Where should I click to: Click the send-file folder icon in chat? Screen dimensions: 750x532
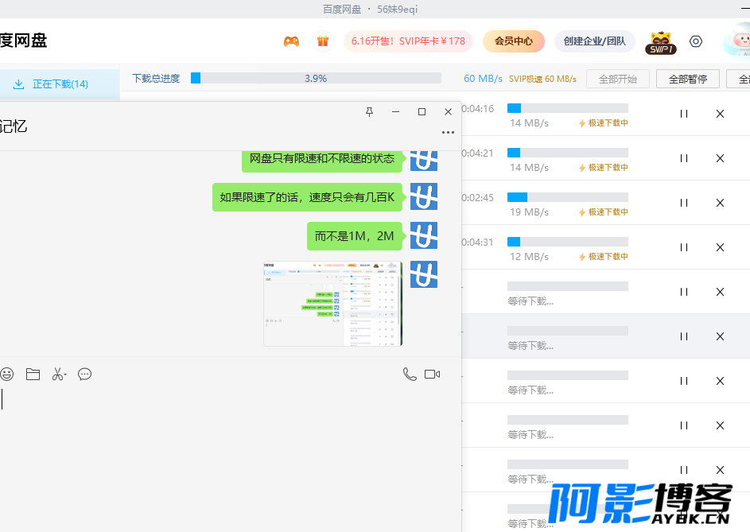pos(33,374)
